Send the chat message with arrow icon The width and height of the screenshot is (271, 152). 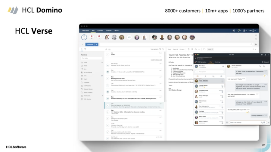(x=268, y=123)
